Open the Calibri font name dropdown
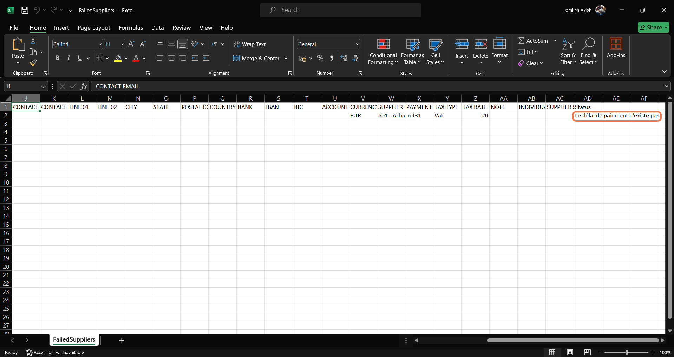The image size is (674, 357). click(100, 44)
